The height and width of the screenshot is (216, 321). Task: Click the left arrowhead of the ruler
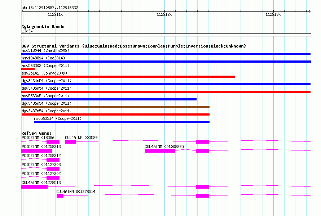coord(22,11)
